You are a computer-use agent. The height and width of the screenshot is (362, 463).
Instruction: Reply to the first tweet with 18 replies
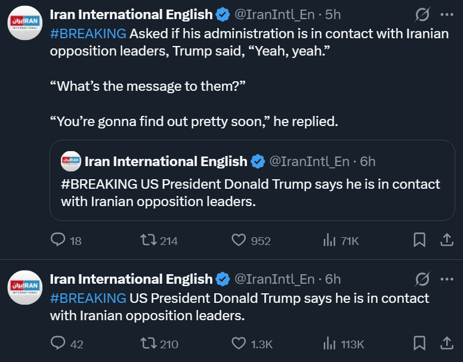58,240
